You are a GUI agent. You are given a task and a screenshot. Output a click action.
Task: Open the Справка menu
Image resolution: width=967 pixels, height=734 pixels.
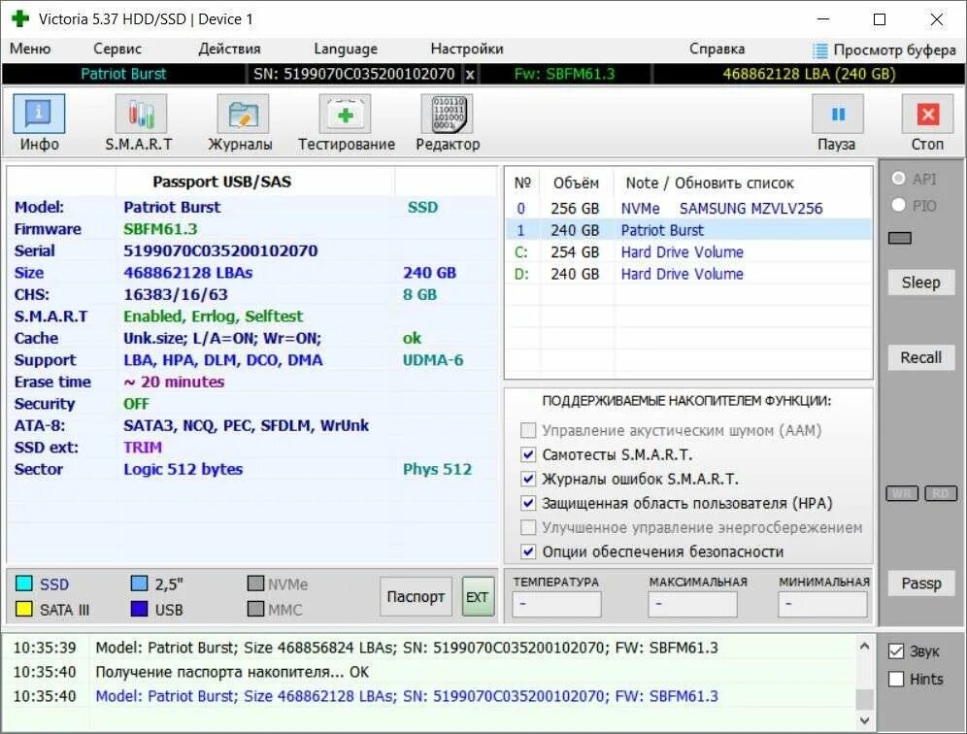coord(717,49)
